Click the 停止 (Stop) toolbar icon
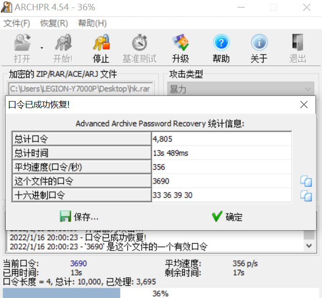 tap(101, 43)
